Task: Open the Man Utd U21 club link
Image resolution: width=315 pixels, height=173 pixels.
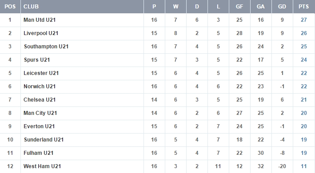Action: tap(40, 20)
